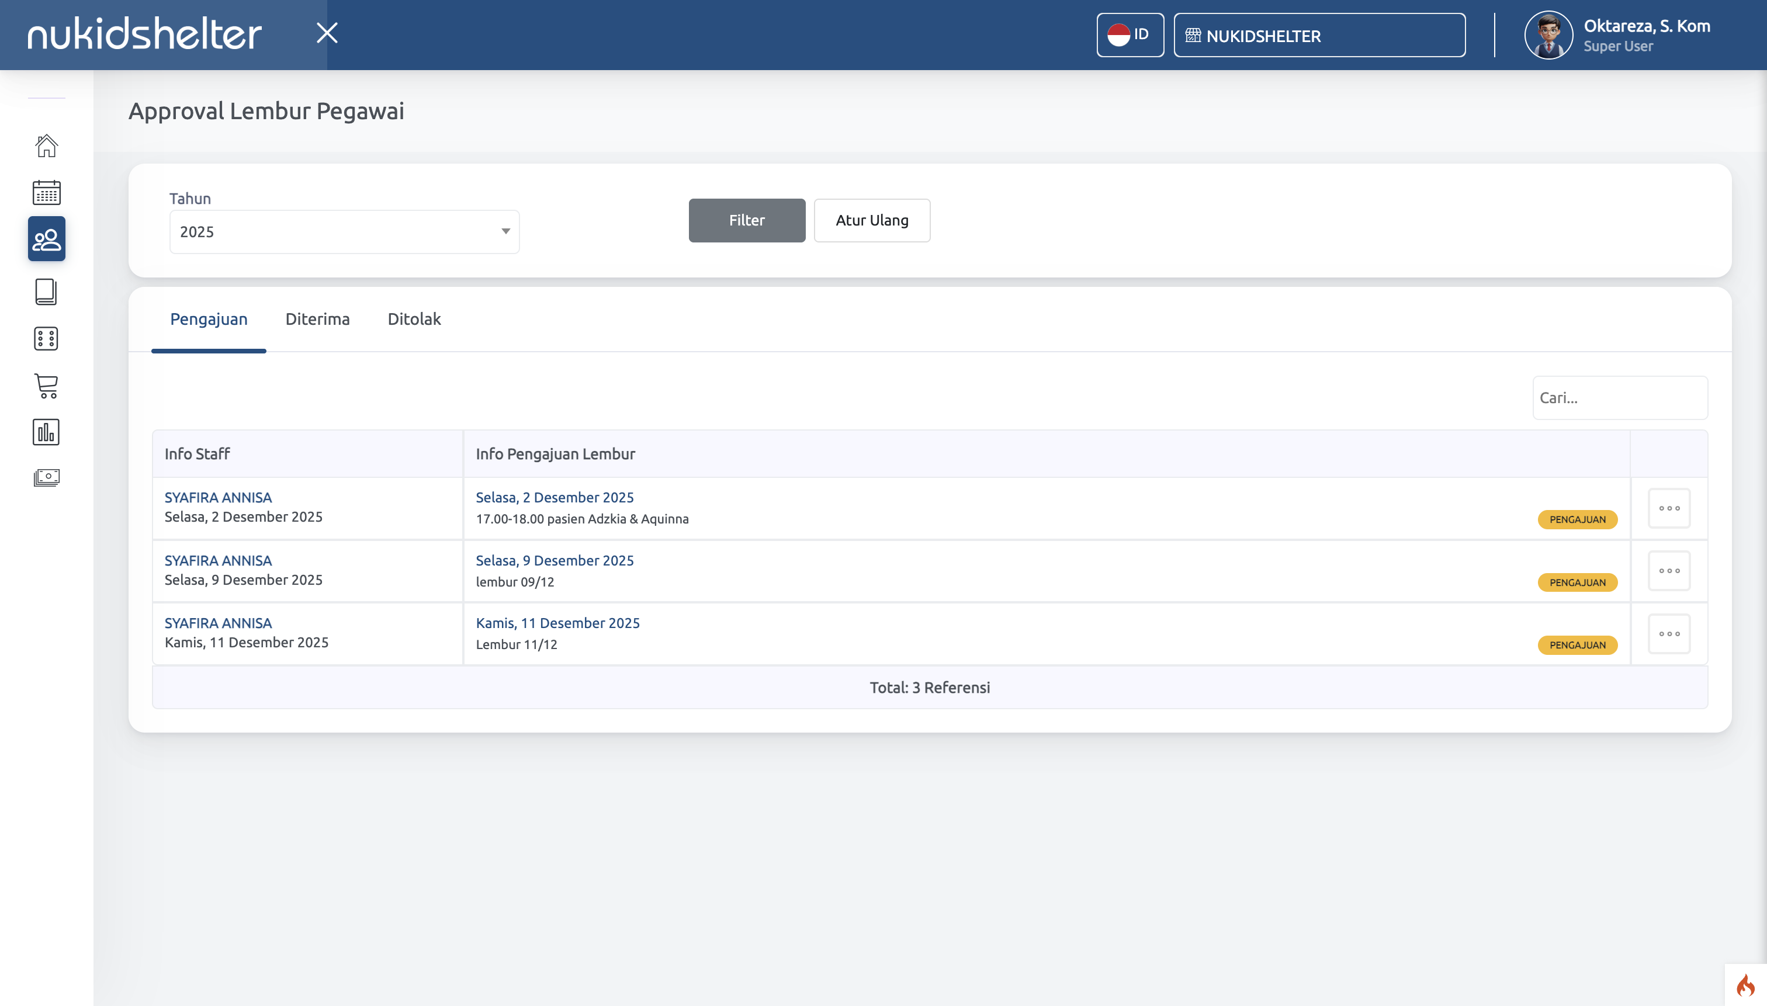Open the Oktareza user profile avatar
This screenshot has width=1767, height=1006.
(1548, 35)
